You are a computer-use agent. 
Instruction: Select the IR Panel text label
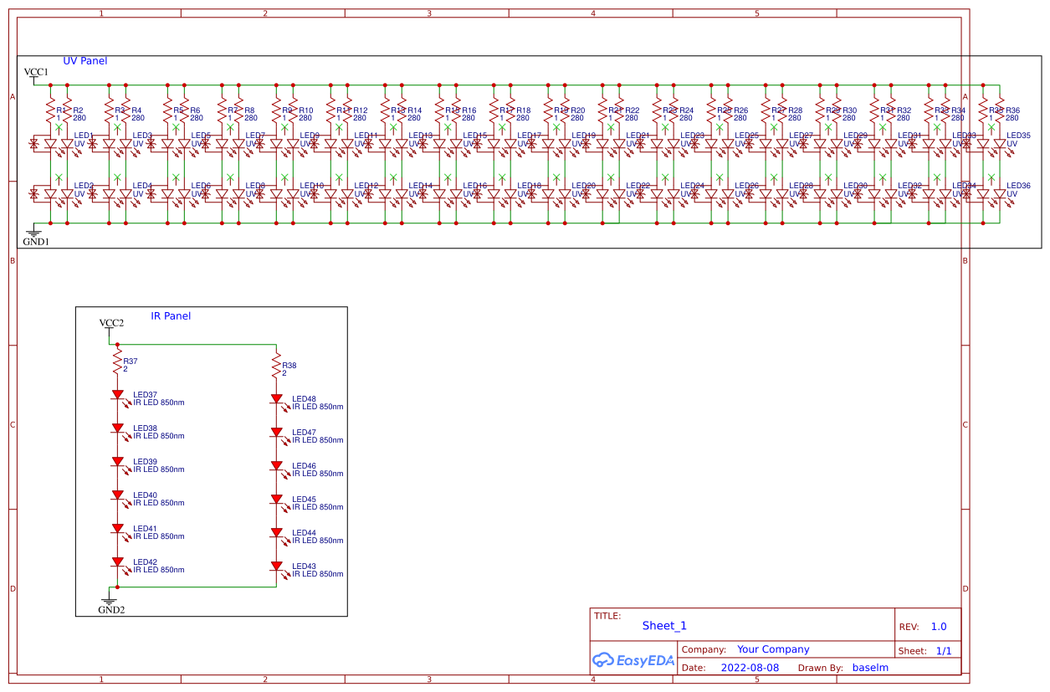tap(171, 316)
